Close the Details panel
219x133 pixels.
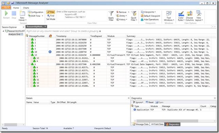click(x=129, y=98)
